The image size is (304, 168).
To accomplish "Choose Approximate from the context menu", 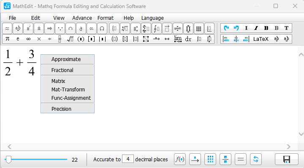I will coord(68,59).
